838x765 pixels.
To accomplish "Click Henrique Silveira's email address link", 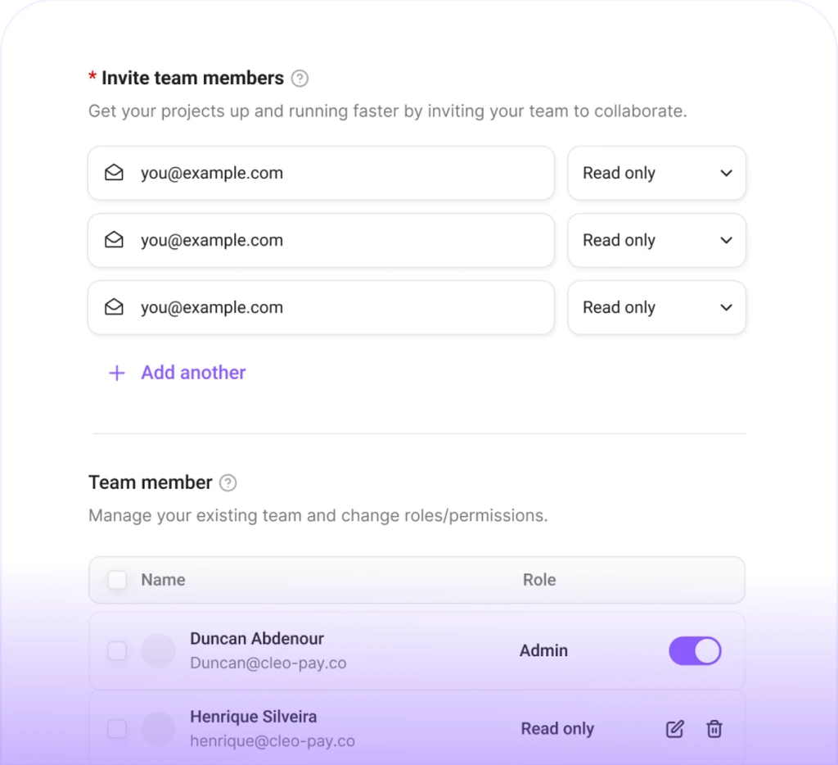I will click(273, 740).
